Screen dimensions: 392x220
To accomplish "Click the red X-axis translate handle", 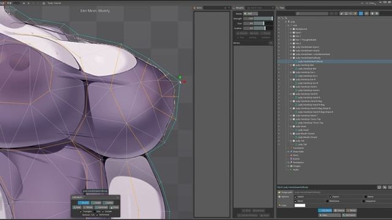I will (184, 82).
